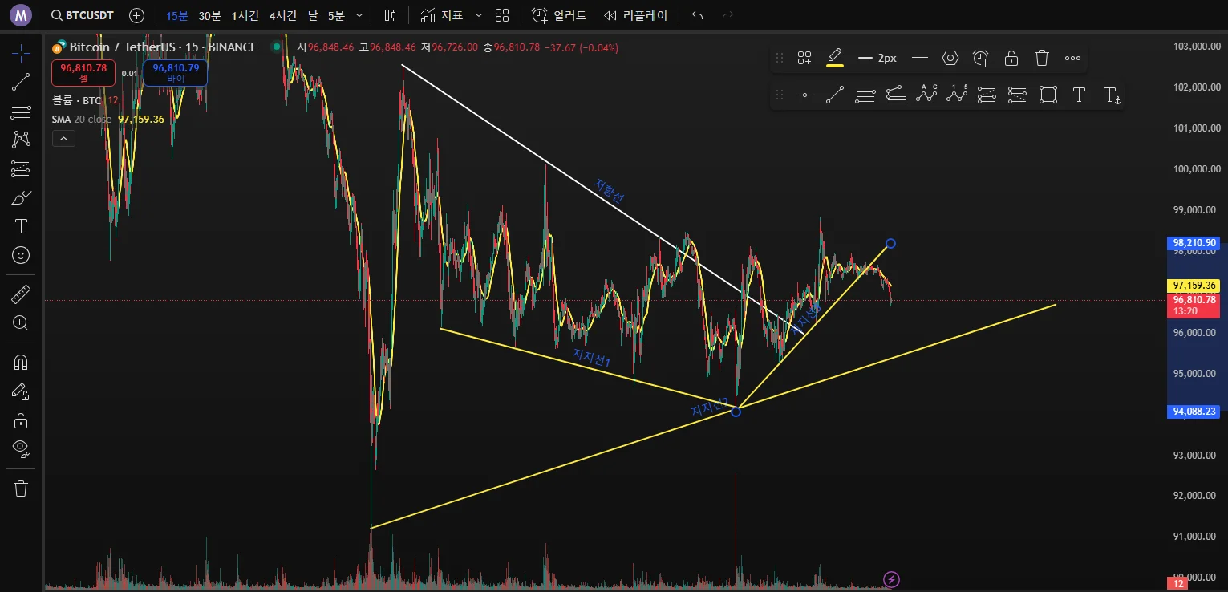The width and height of the screenshot is (1228, 592).
Task: Select short position tool in favorites toolbar
Action: point(1017,95)
